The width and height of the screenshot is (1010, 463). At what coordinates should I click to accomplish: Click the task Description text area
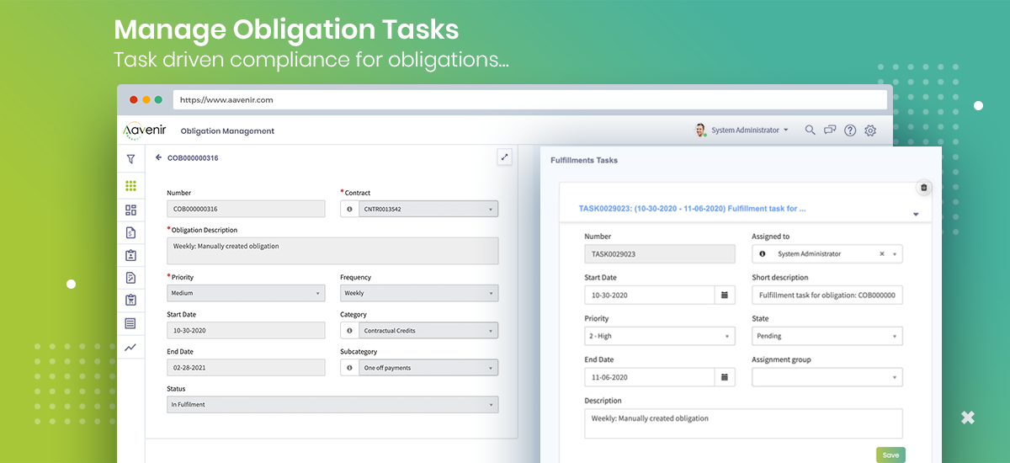click(744, 423)
